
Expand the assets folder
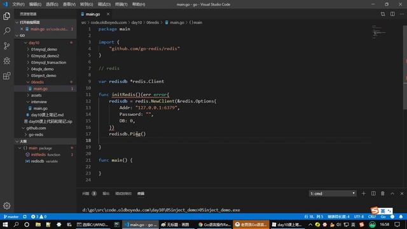coord(45,95)
